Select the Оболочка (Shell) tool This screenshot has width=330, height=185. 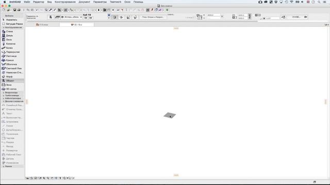coord(12,64)
